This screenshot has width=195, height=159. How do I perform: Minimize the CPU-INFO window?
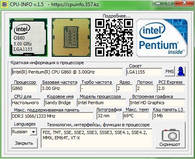click(x=158, y=3)
